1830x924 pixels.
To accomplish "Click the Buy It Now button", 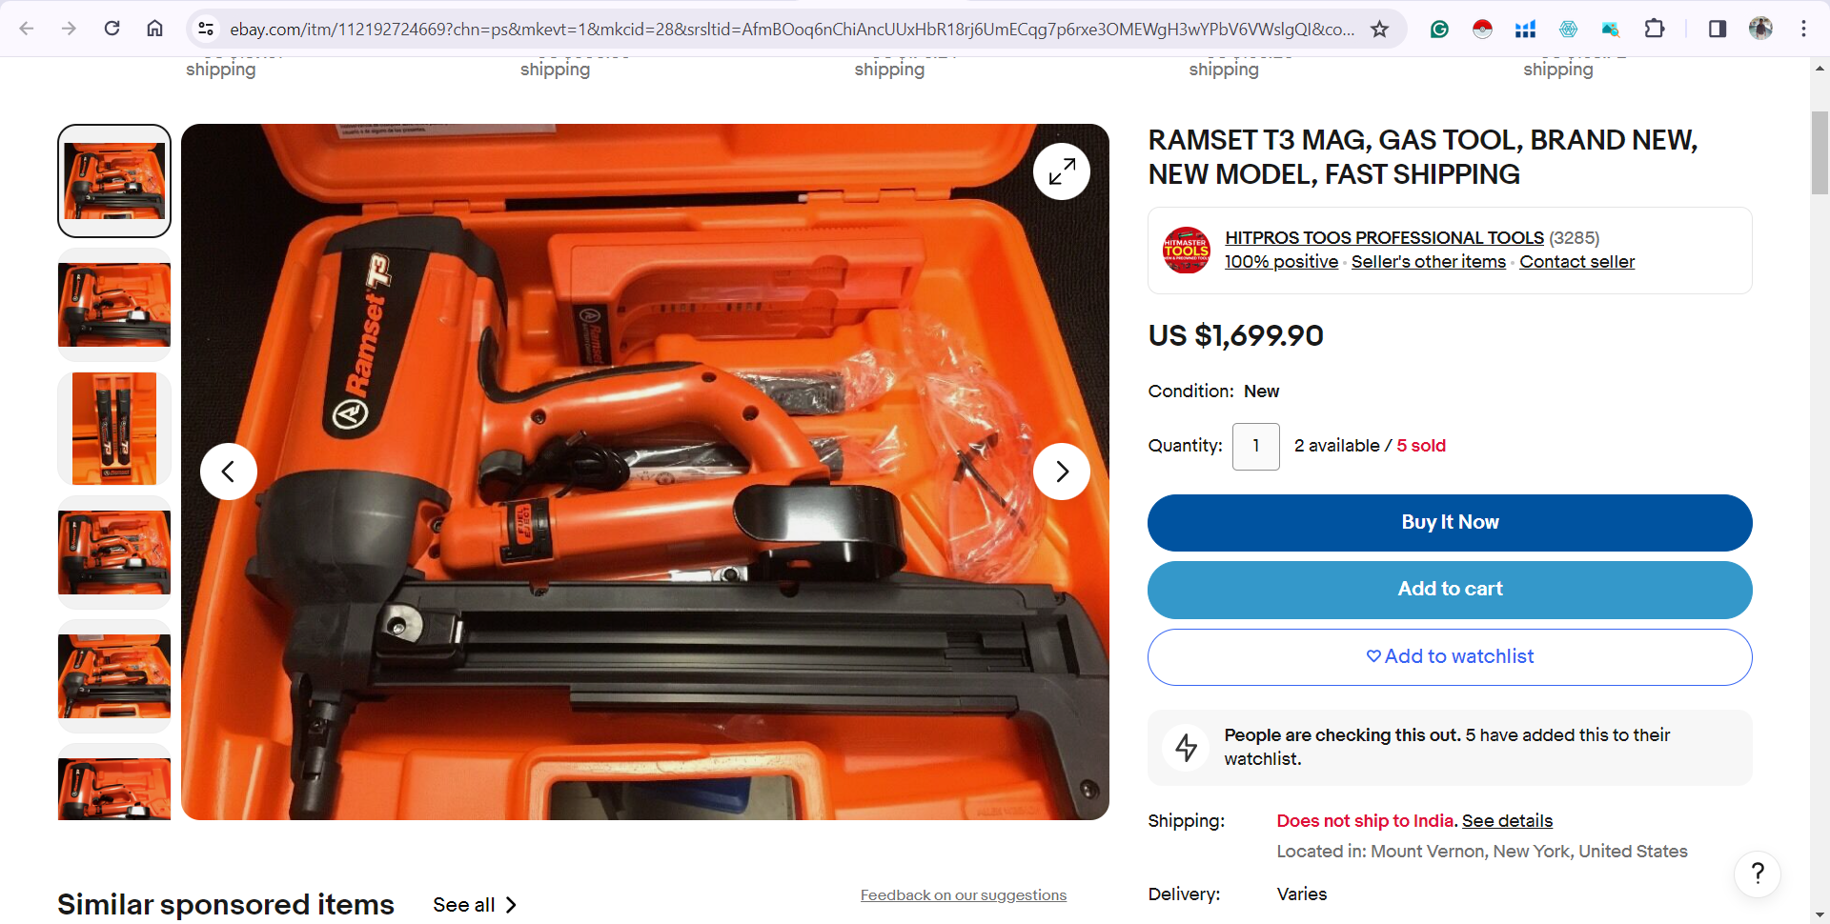I will (1450, 523).
